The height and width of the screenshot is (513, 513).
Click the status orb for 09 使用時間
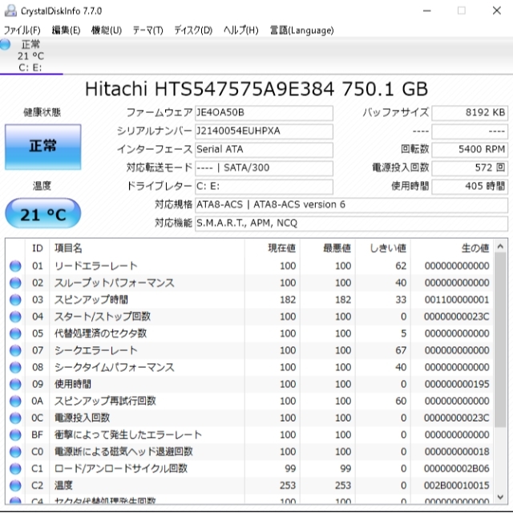[15, 384]
